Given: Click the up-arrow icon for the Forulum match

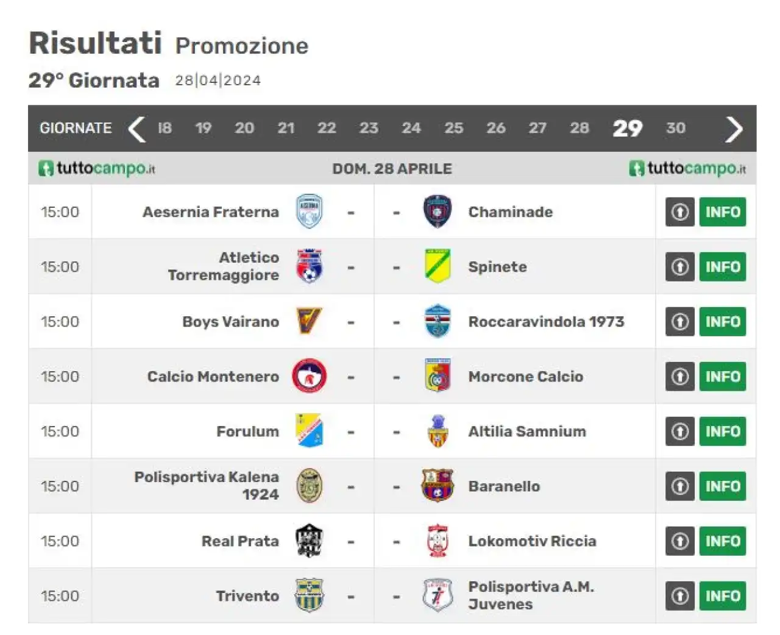Looking at the screenshot, I should click(680, 431).
